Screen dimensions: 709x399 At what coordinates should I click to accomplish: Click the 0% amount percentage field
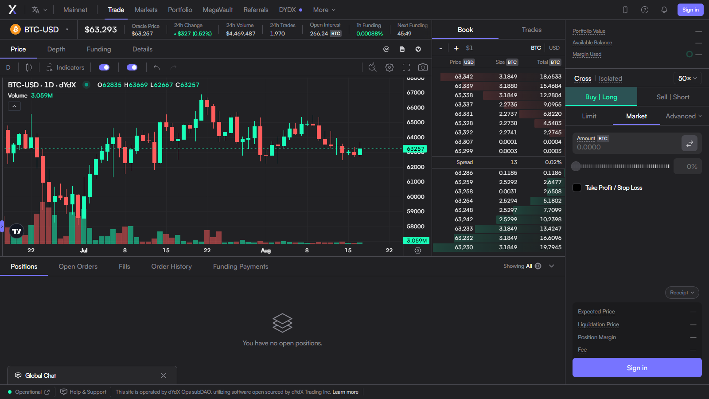coord(688,166)
